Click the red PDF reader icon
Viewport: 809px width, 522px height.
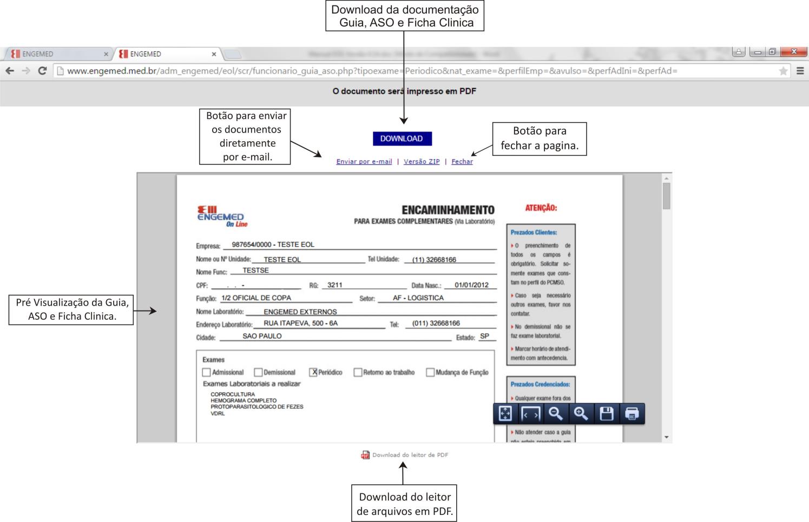click(x=365, y=455)
